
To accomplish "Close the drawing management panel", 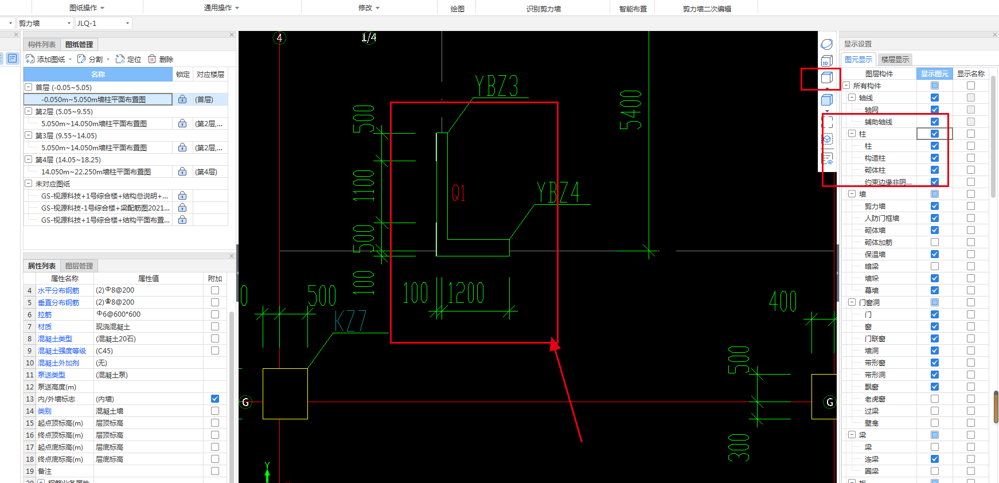I will [232, 35].
